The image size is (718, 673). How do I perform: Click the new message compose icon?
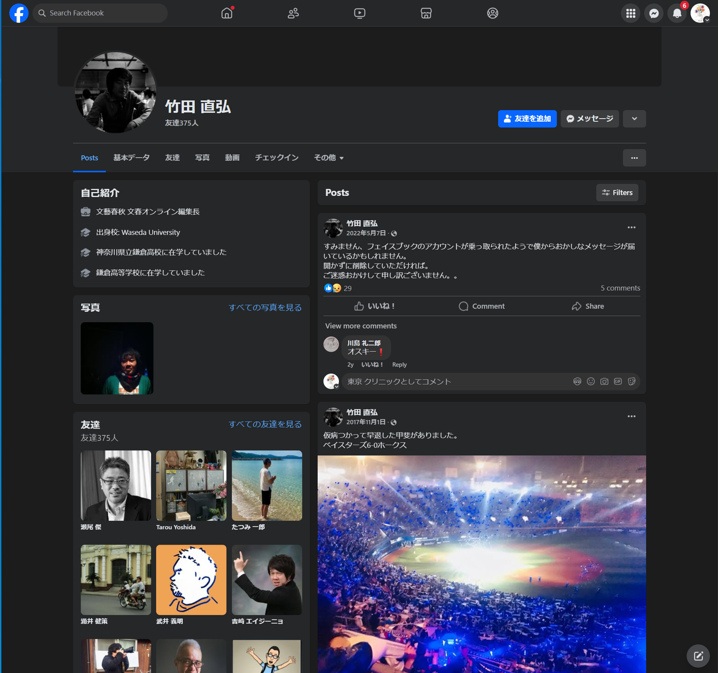pyautogui.click(x=698, y=656)
